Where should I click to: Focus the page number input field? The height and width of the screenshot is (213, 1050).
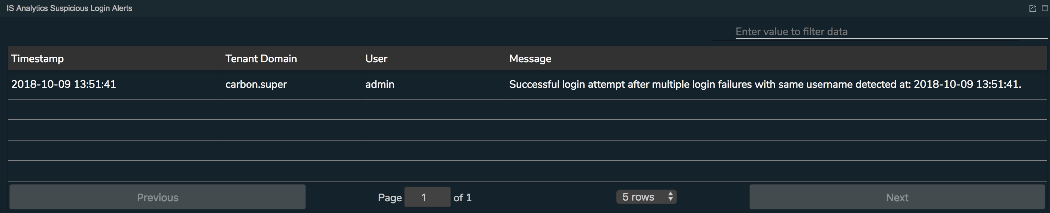click(427, 197)
